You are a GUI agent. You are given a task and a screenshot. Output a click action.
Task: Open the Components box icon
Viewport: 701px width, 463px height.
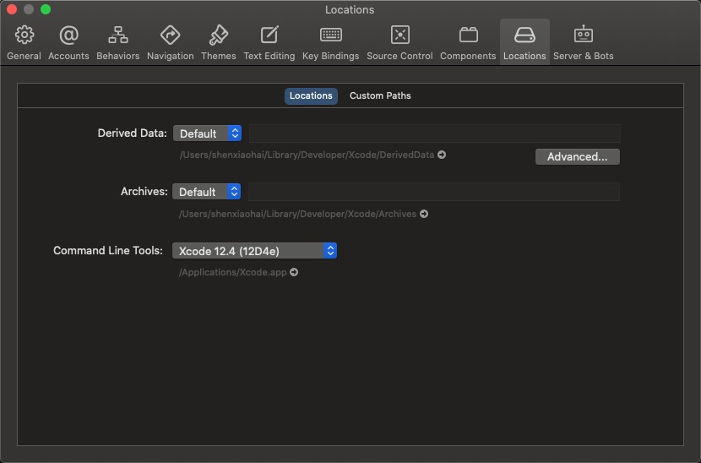(468, 35)
